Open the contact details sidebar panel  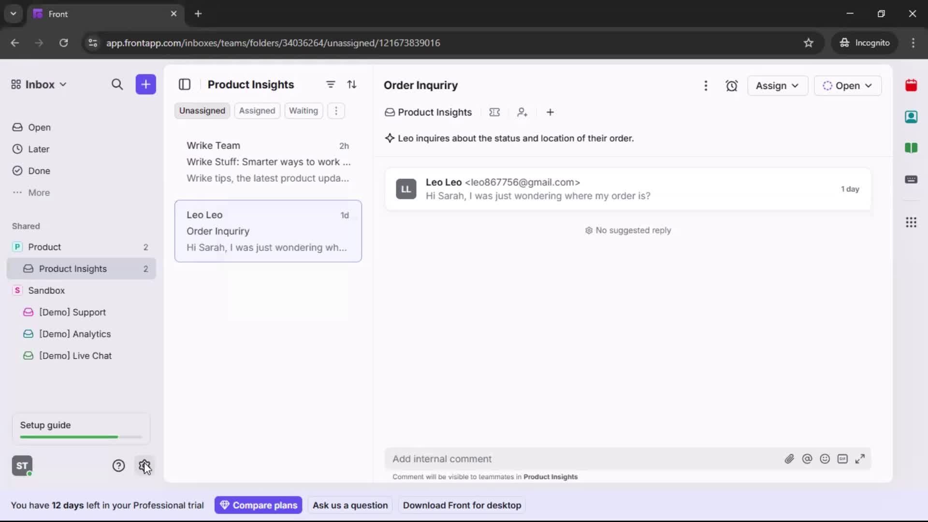[x=912, y=117]
